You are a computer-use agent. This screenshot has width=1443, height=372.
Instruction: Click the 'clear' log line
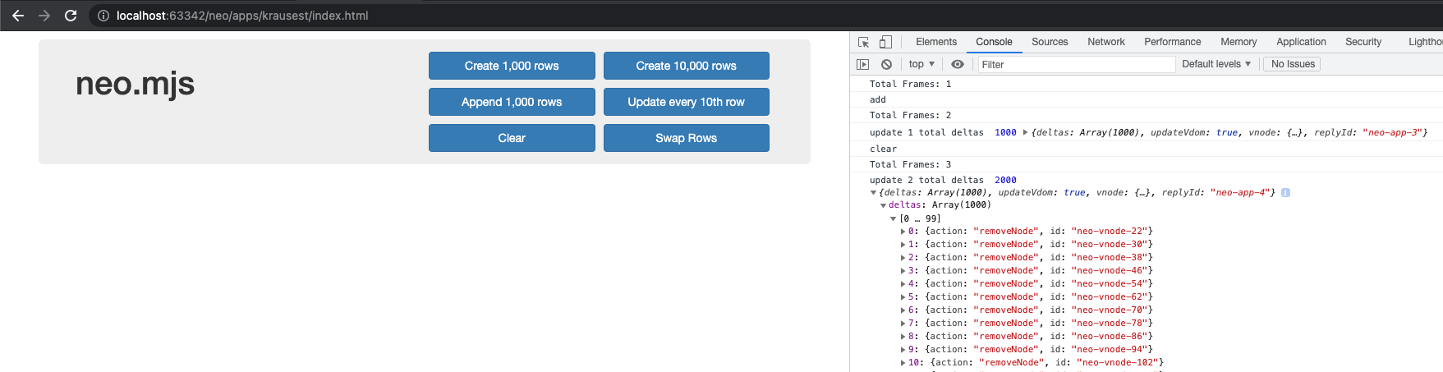coord(883,149)
